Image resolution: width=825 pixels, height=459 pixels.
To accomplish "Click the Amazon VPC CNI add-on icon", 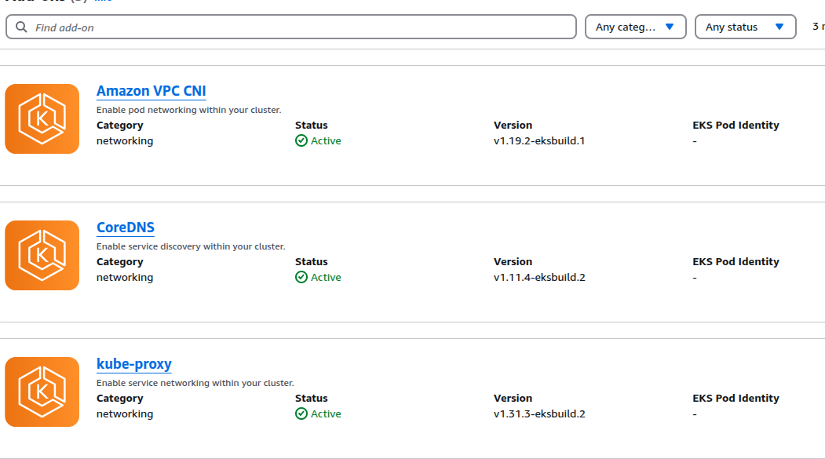I will point(42,118).
